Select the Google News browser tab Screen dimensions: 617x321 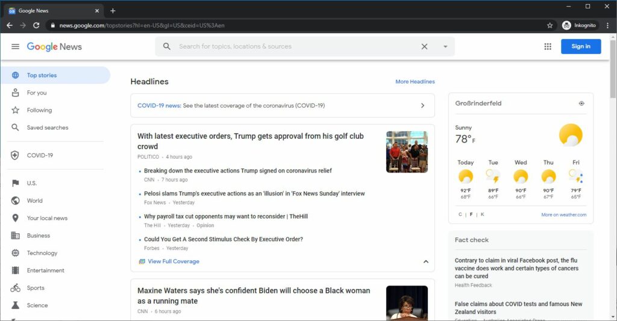(54, 11)
